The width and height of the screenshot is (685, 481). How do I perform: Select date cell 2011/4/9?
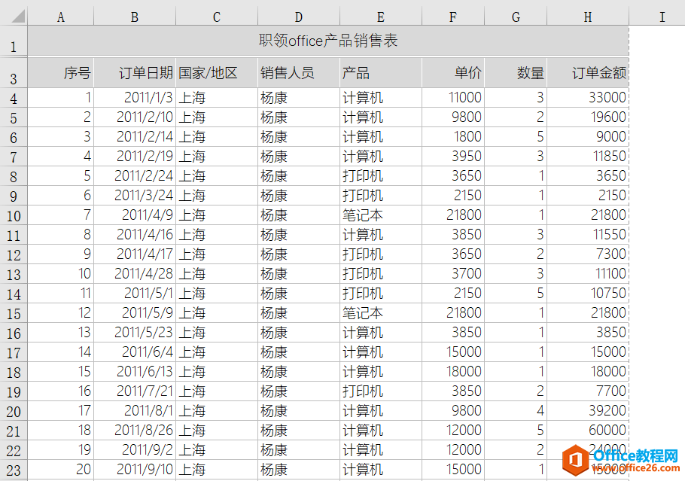point(135,215)
